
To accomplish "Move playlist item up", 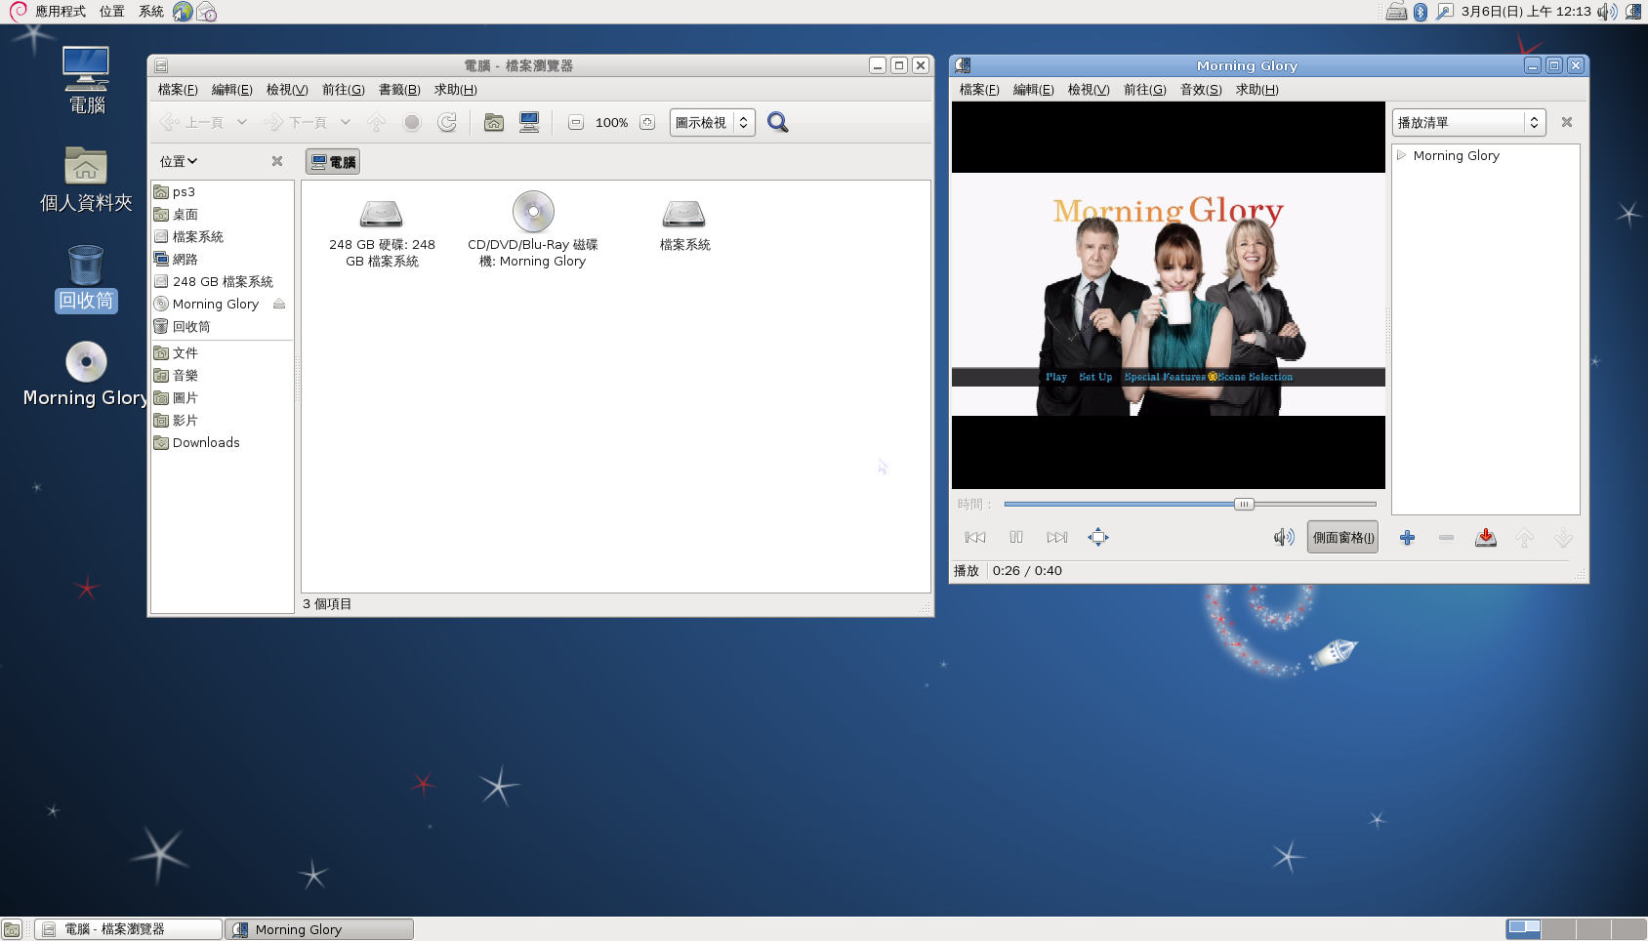I will [x=1525, y=538].
